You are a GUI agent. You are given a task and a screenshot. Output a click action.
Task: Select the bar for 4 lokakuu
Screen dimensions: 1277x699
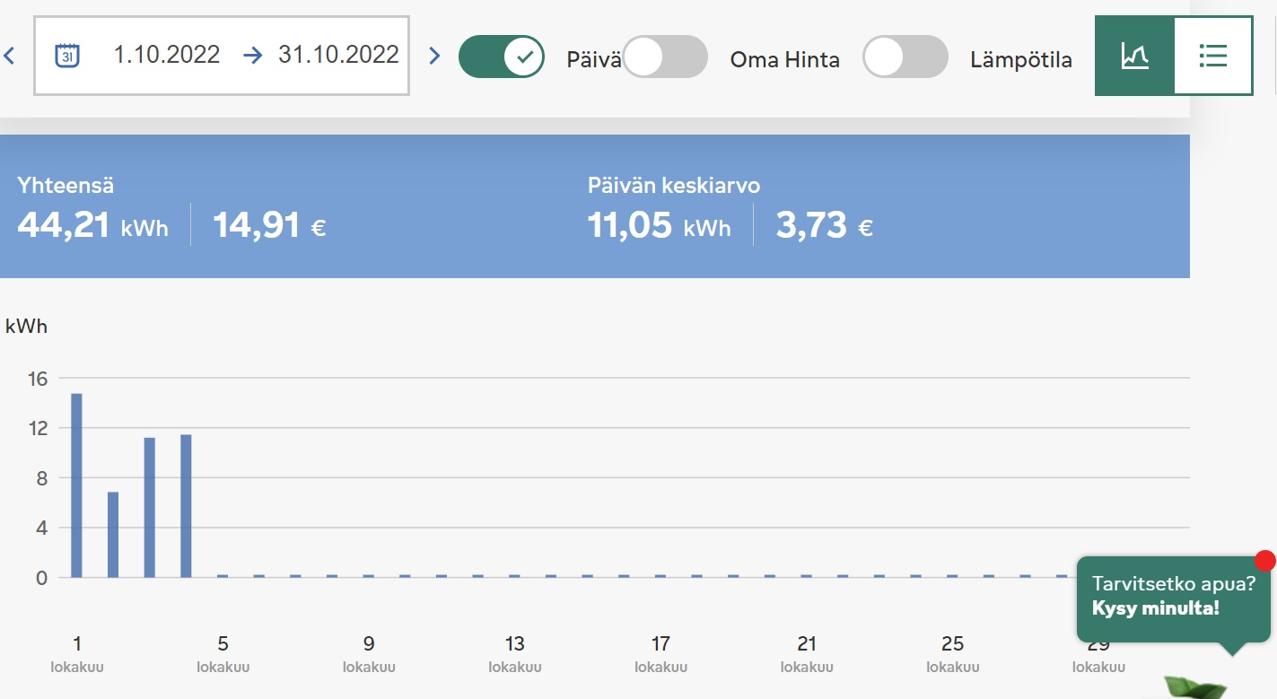[186, 506]
